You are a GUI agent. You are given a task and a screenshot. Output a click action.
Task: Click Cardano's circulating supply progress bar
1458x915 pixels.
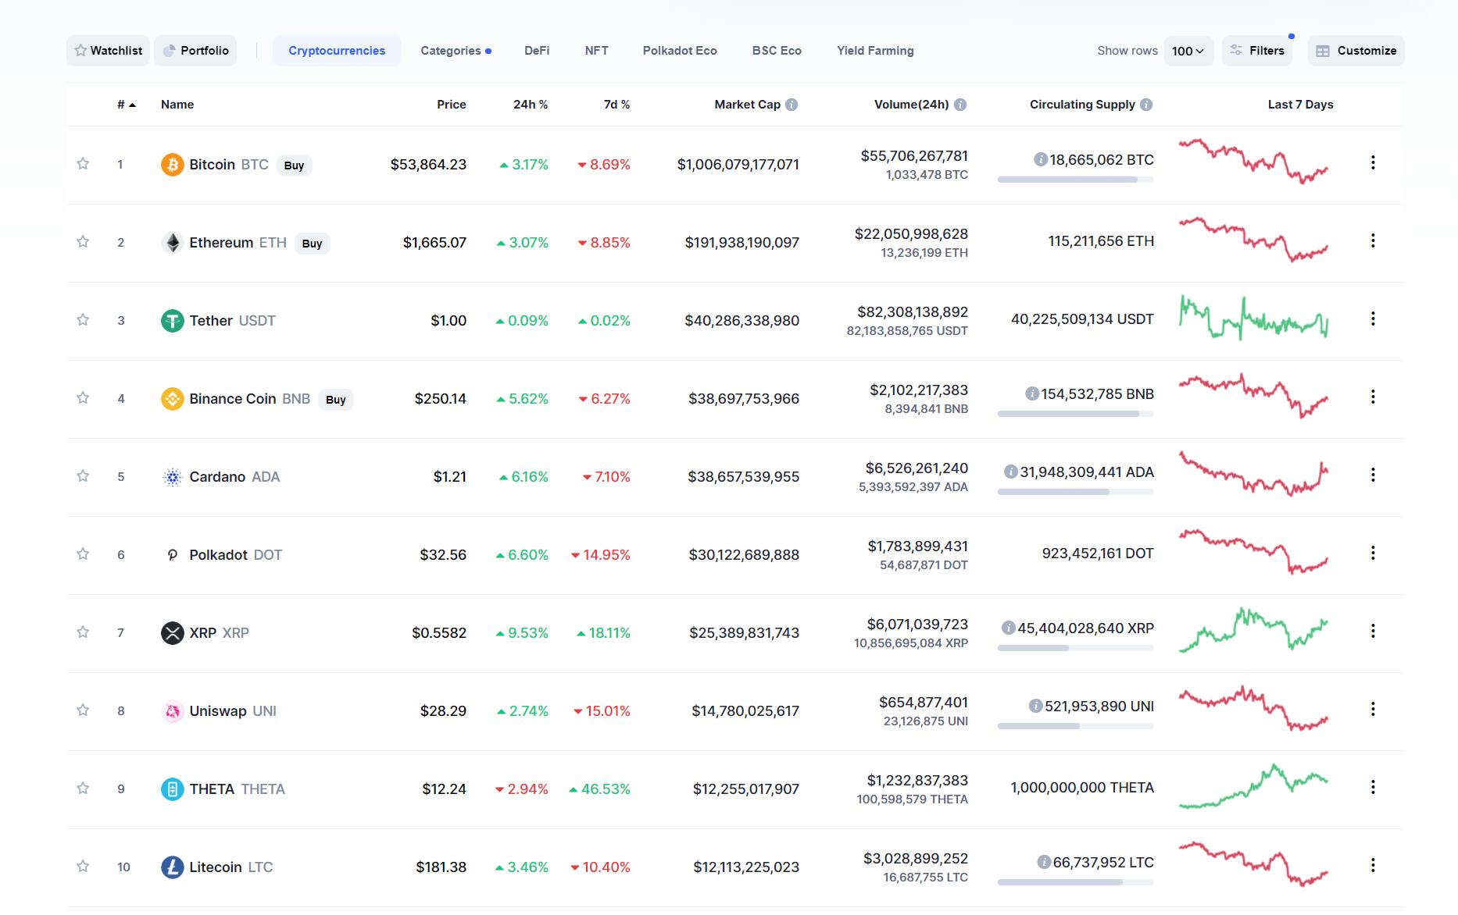point(1075,492)
